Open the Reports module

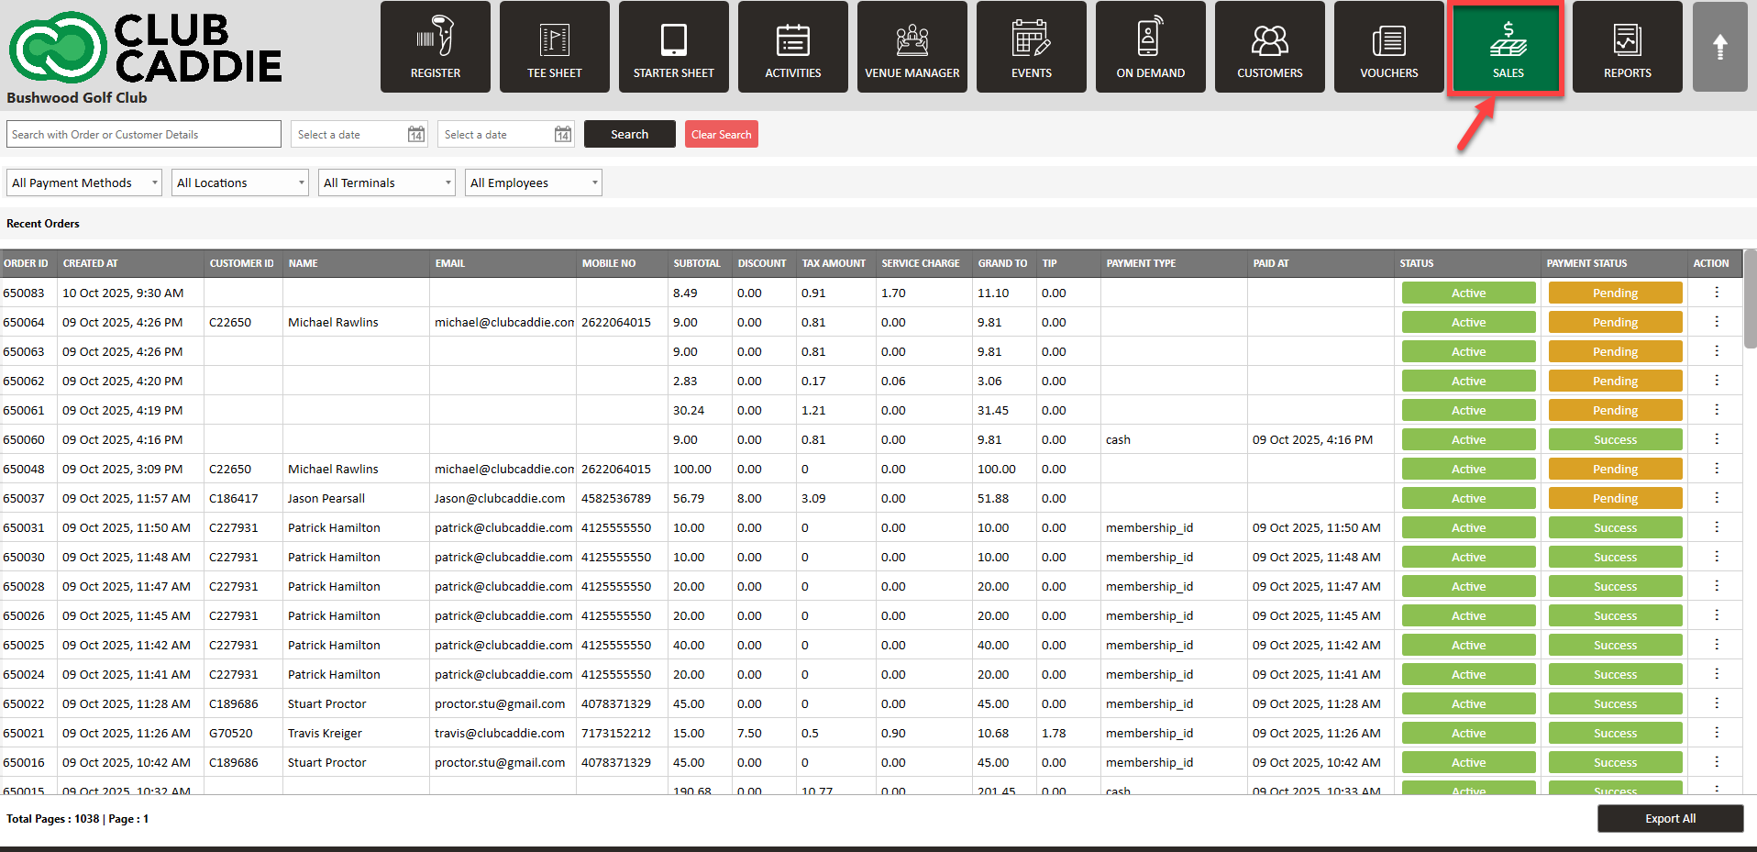pyautogui.click(x=1627, y=48)
